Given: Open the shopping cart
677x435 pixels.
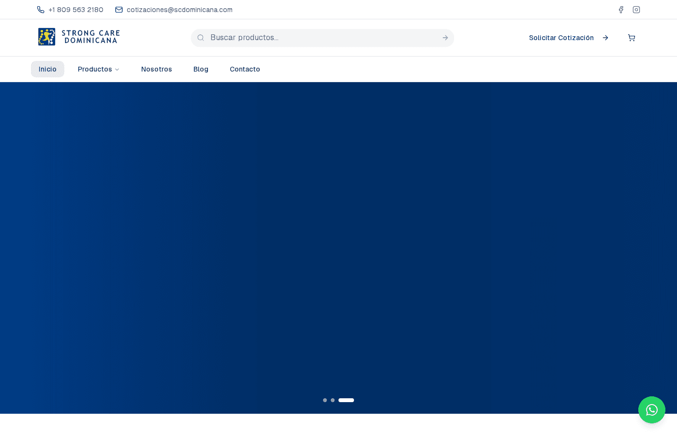Looking at the screenshot, I should click(632, 38).
